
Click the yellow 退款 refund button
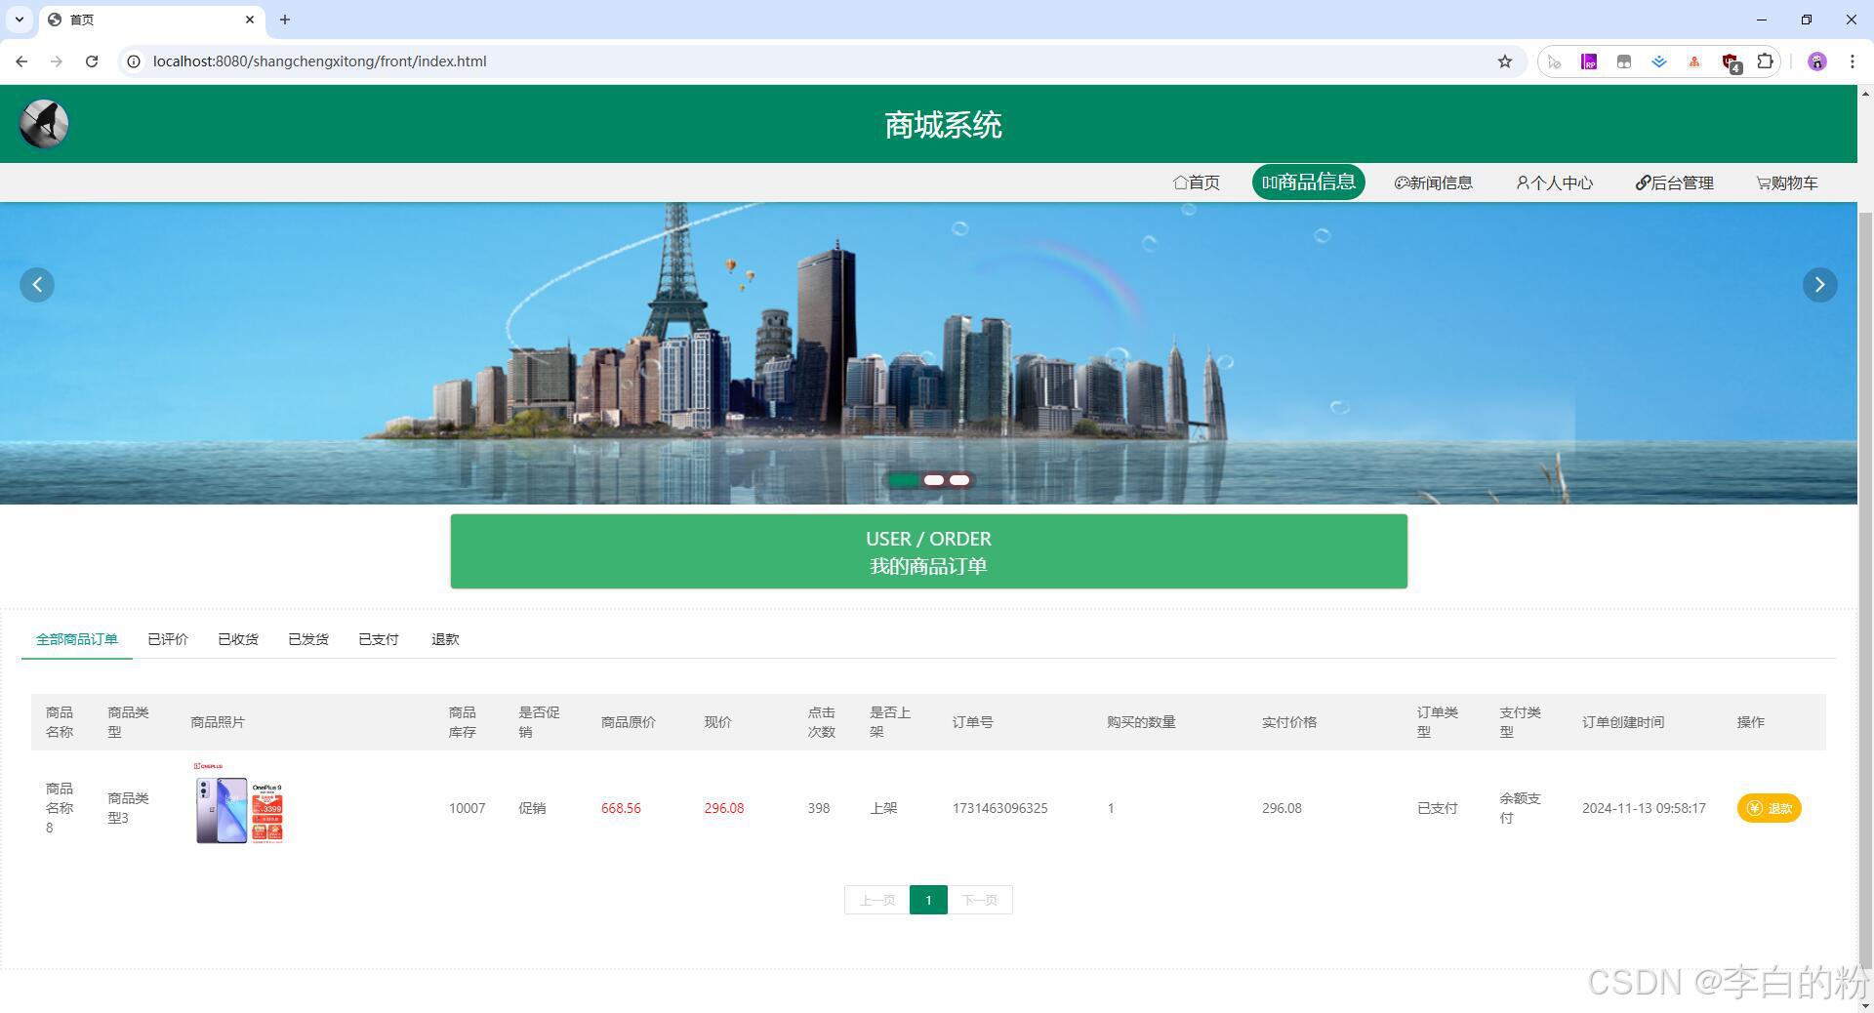(1769, 808)
